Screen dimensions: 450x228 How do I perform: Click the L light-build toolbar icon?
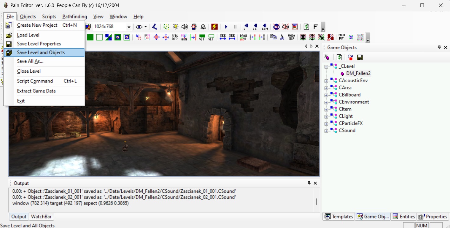(x=246, y=27)
